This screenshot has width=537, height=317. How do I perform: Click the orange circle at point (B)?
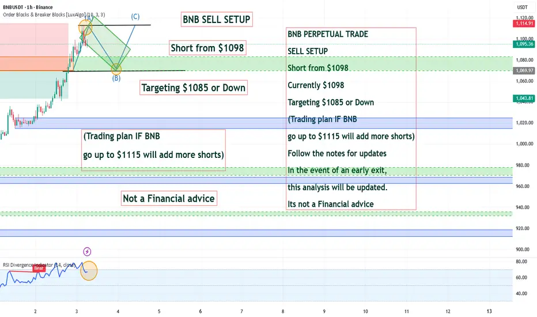point(116,69)
